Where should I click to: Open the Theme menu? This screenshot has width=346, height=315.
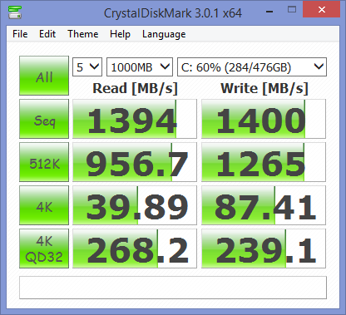click(x=83, y=34)
